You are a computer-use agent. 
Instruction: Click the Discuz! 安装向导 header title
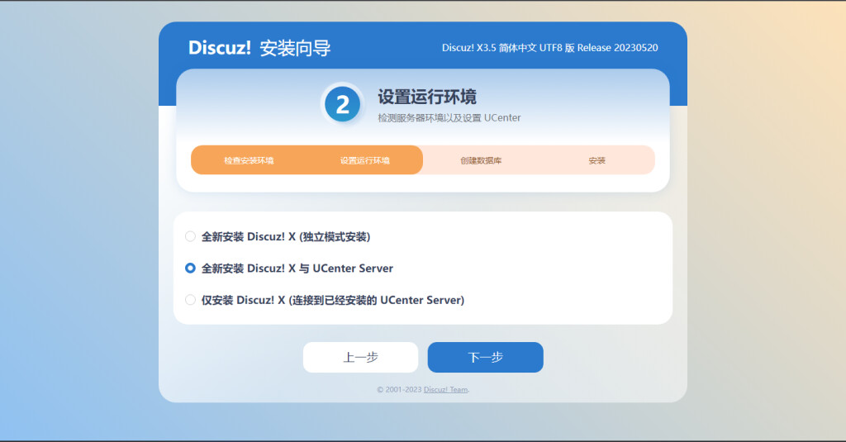click(x=259, y=47)
